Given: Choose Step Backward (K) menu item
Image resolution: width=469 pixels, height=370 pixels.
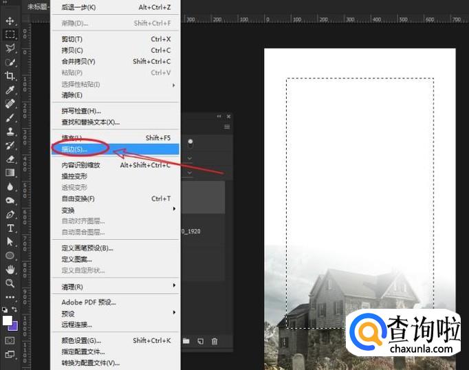Looking at the screenshot, I should [116, 7].
